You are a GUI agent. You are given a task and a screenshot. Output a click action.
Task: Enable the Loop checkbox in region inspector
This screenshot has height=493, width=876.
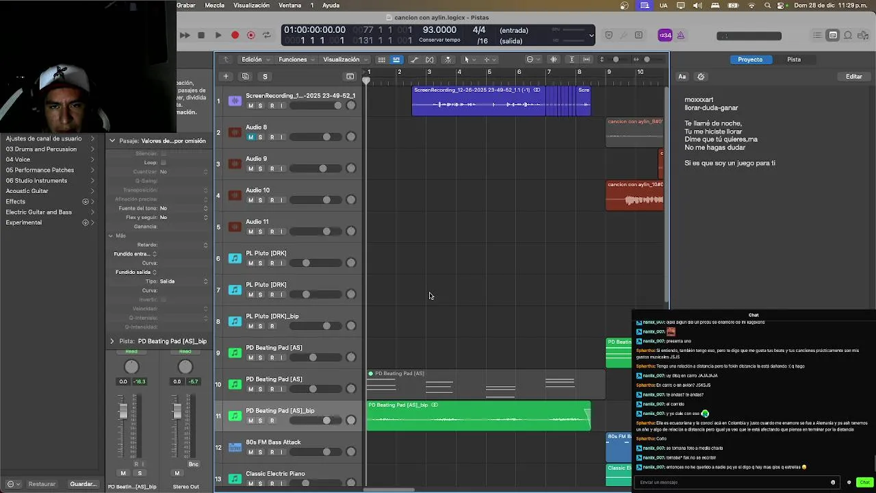point(164,163)
